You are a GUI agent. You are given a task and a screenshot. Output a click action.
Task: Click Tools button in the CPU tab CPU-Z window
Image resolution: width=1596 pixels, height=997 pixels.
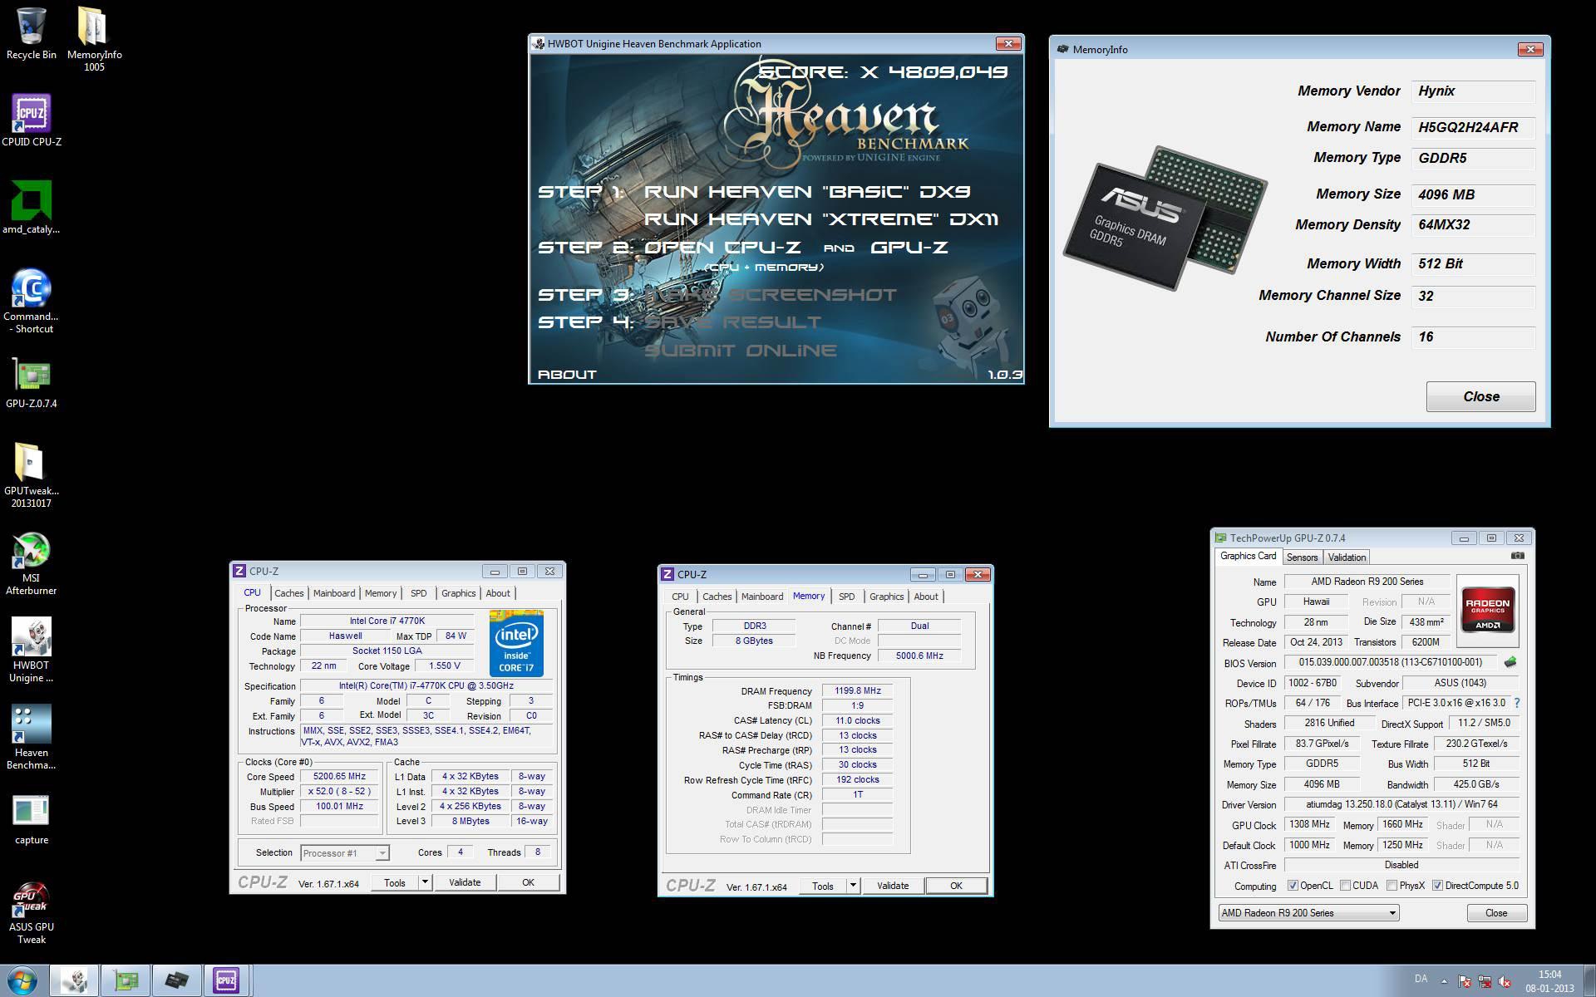click(395, 882)
